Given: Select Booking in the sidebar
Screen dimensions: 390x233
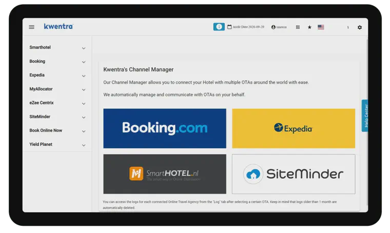Looking at the screenshot, I should coord(37,61).
